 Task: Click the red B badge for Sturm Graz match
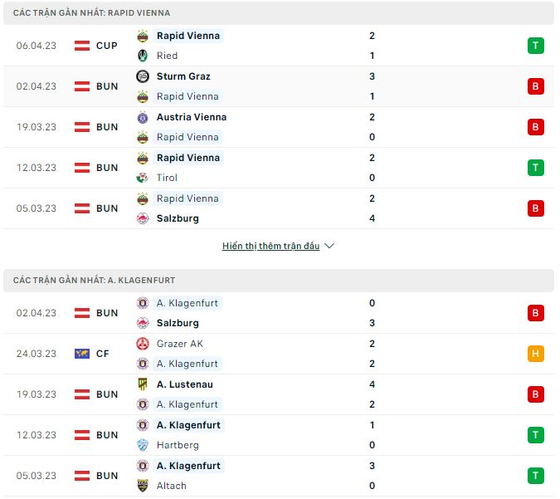535,86
